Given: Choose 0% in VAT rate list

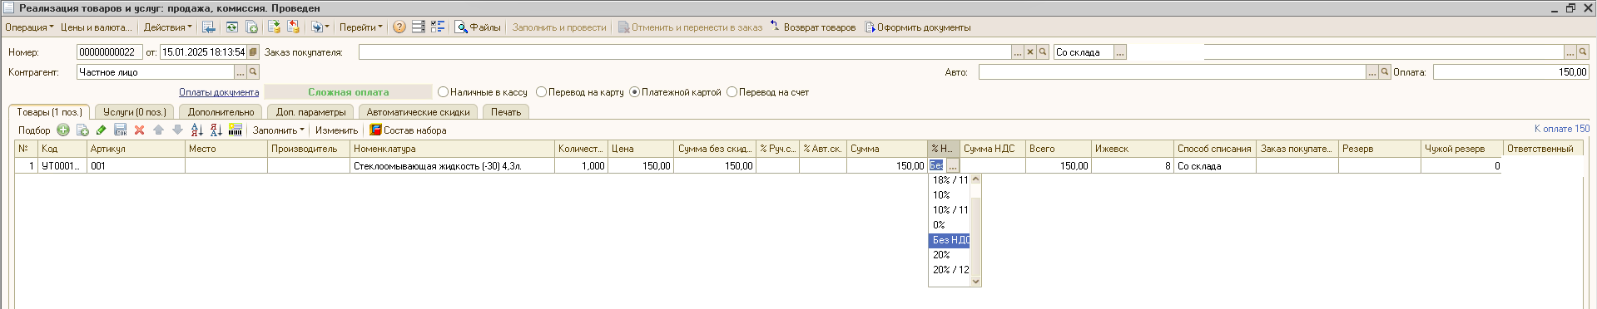Looking at the screenshot, I should pyautogui.click(x=950, y=225).
